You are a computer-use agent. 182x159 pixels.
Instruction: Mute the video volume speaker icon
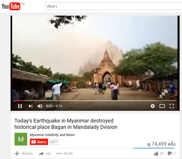pos(40,106)
